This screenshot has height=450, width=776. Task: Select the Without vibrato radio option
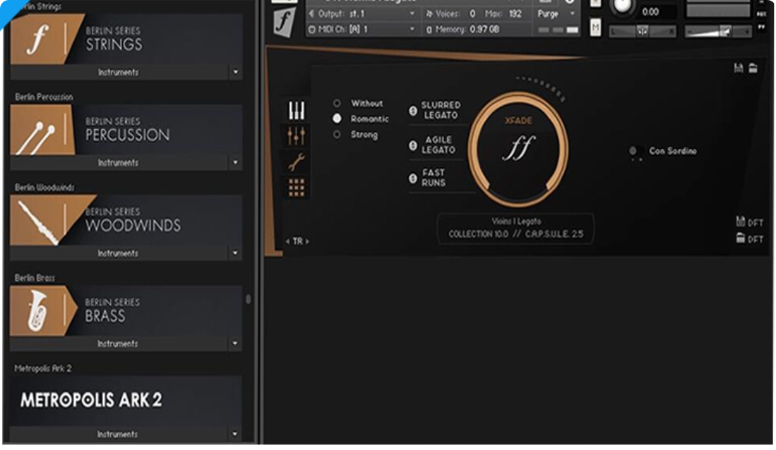click(x=337, y=104)
